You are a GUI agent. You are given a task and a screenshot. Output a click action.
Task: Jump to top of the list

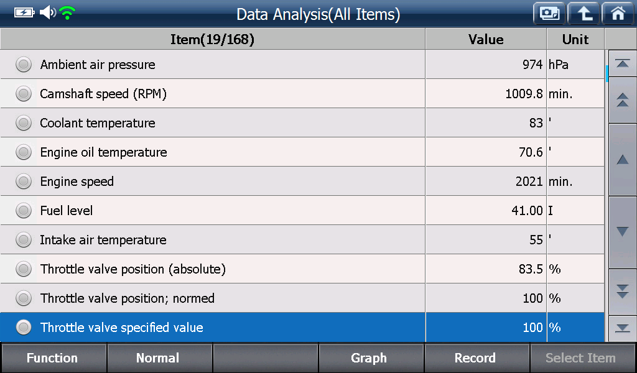tap(622, 64)
